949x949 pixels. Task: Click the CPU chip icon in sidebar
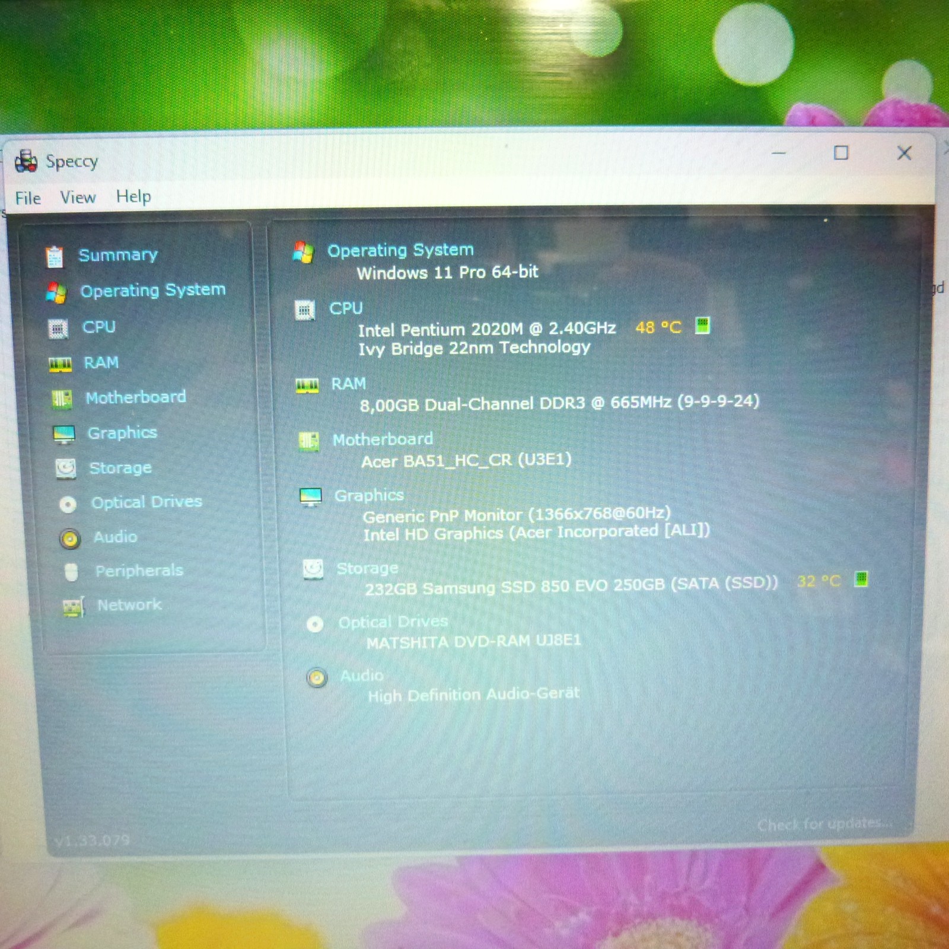pos(58,328)
